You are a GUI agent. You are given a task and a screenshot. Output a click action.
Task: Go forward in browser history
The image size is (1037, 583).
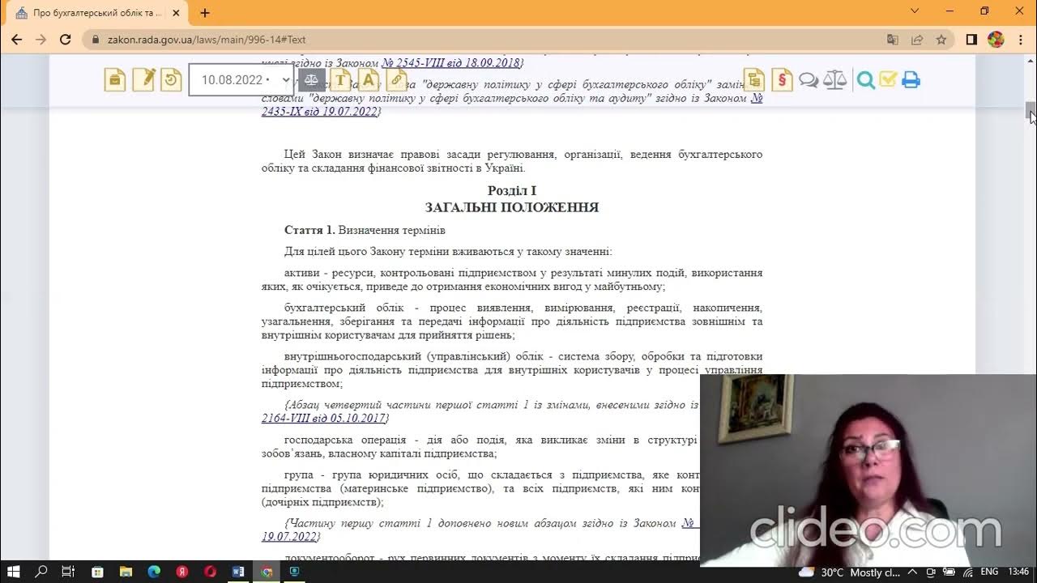pos(41,39)
